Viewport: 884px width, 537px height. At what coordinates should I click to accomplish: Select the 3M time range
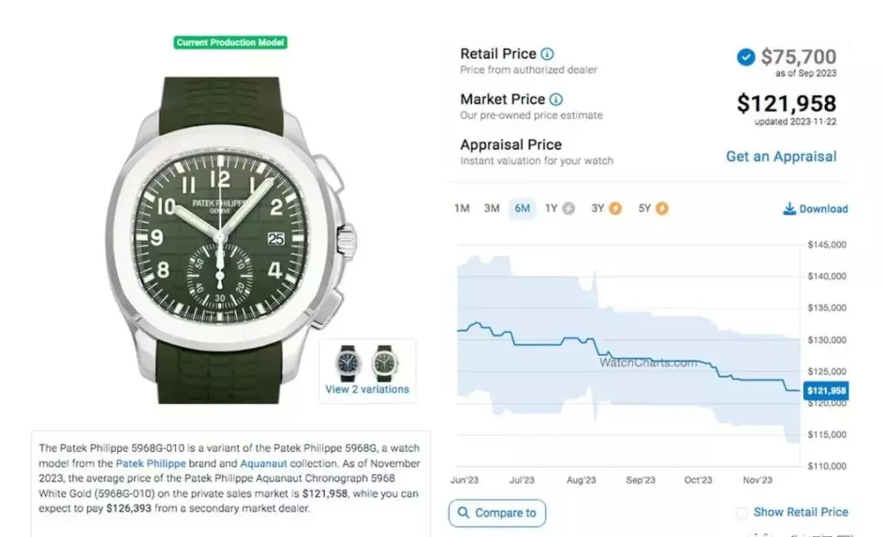point(492,209)
